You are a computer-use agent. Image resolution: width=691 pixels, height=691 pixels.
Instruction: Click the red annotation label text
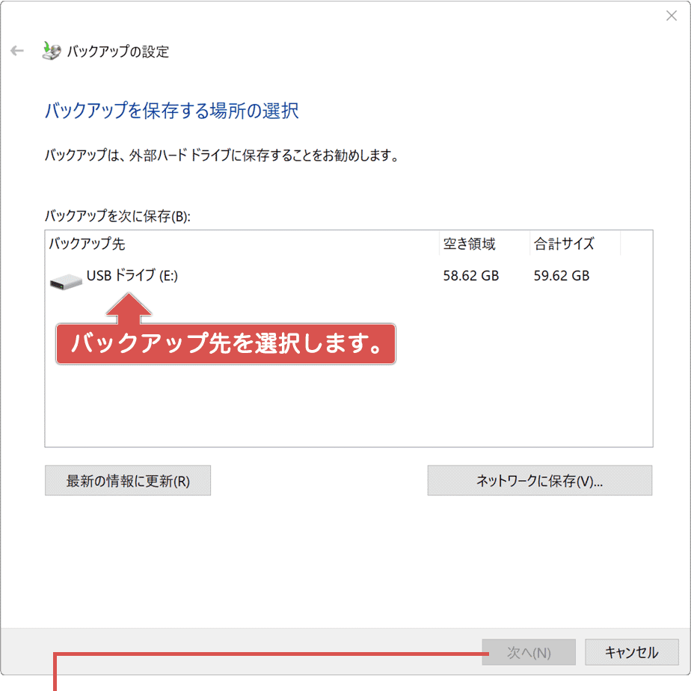pyautogui.click(x=224, y=344)
